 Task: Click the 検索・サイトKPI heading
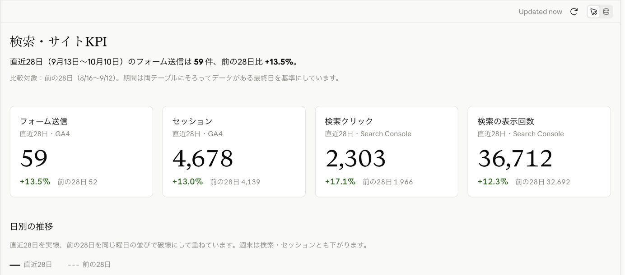point(58,41)
